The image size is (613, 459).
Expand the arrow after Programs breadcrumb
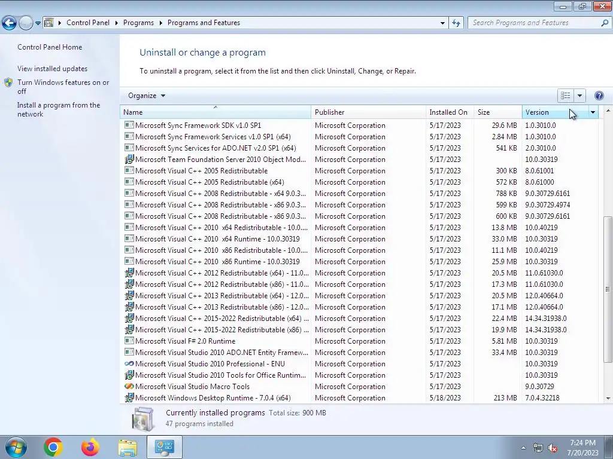click(160, 23)
